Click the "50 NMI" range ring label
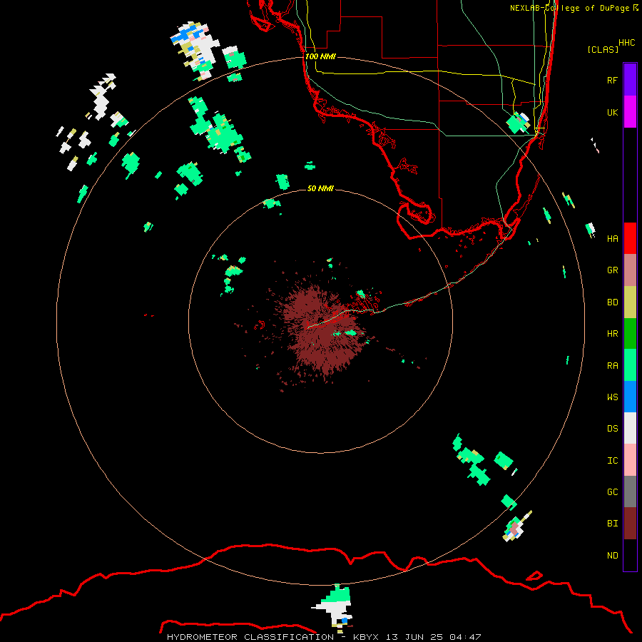This screenshot has height=642, width=642. [x=320, y=188]
